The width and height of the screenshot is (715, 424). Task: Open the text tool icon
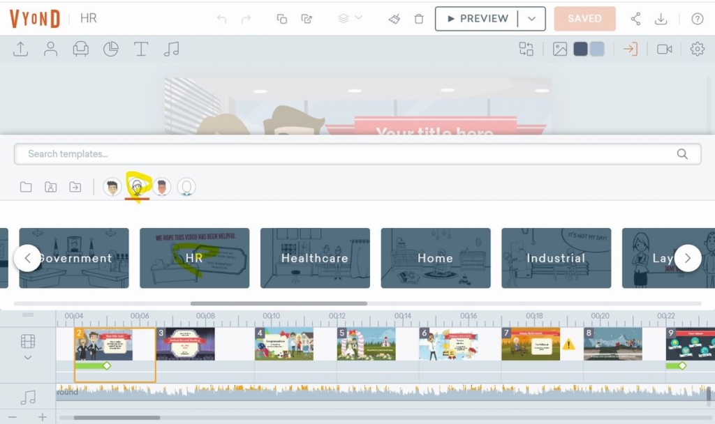coord(141,49)
